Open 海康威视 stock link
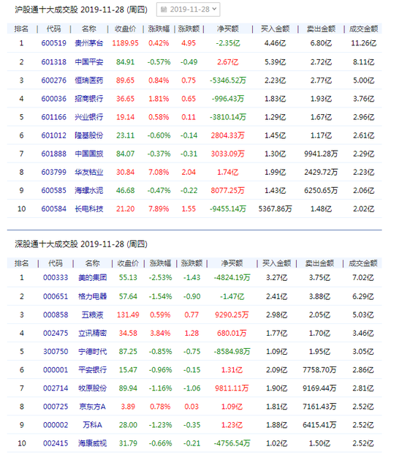The width and height of the screenshot is (402, 463). [x=92, y=443]
